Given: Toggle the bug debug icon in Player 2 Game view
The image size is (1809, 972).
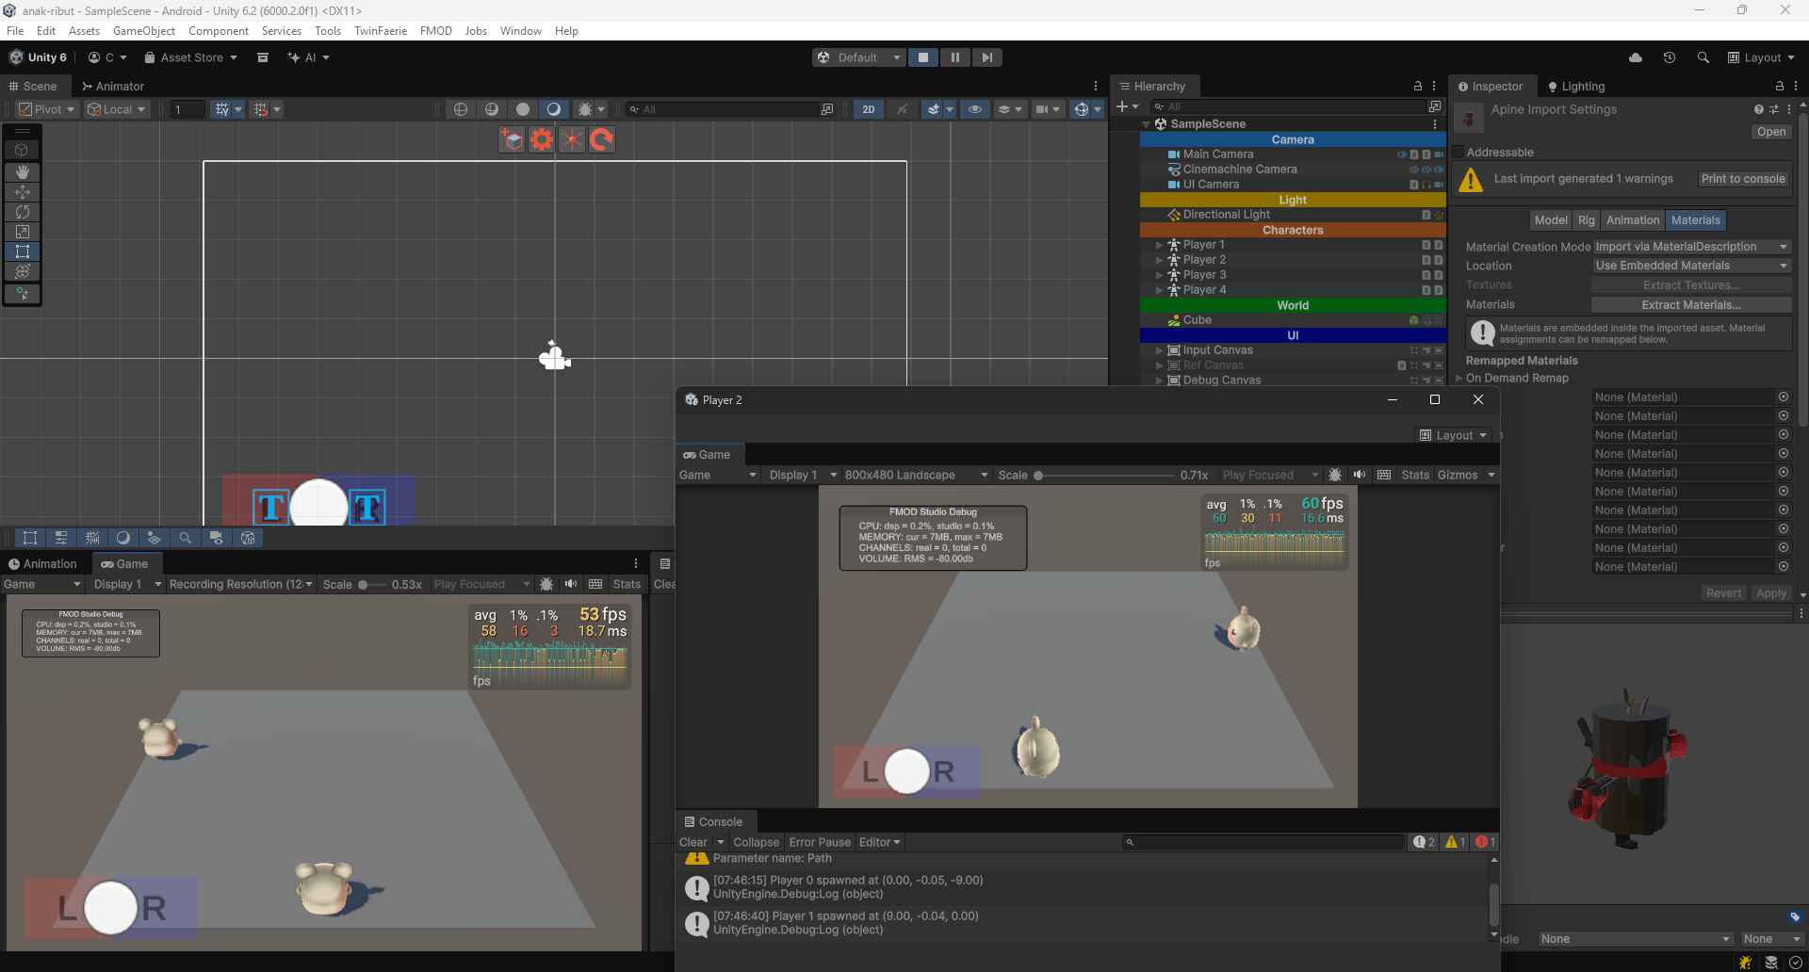Looking at the screenshot, I should click(1335, 475).
